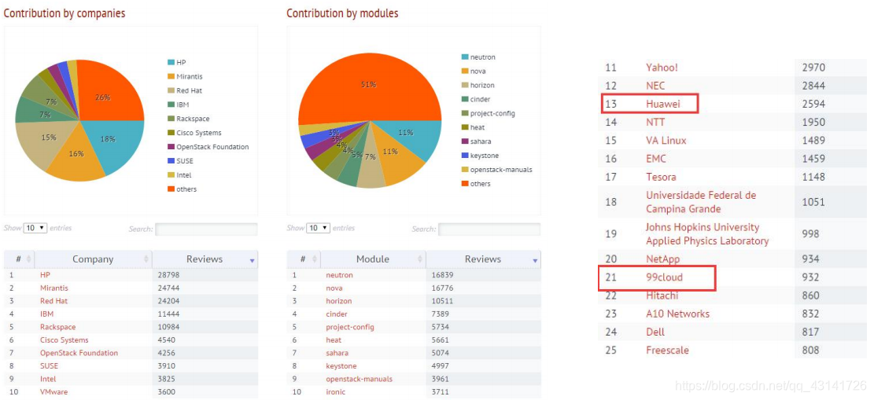Focus the modules table Search field
This screenshot has width=874, height=400.
489,229
